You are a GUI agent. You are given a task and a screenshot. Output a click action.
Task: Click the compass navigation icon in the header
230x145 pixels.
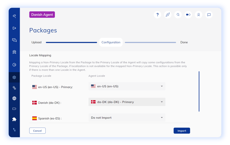168,15
